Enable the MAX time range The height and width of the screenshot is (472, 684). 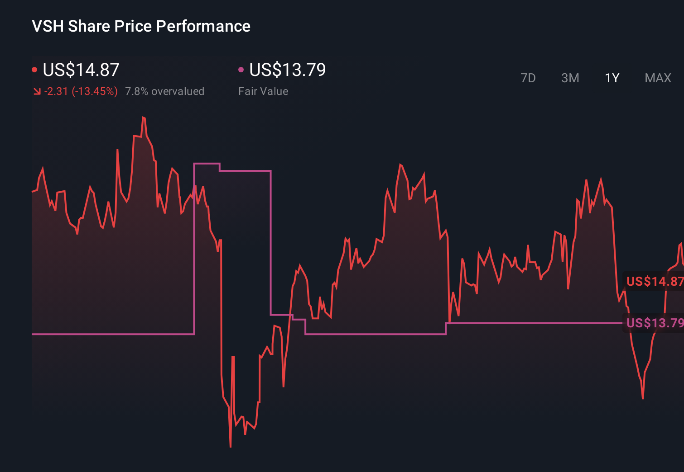[x=657, y=78]
